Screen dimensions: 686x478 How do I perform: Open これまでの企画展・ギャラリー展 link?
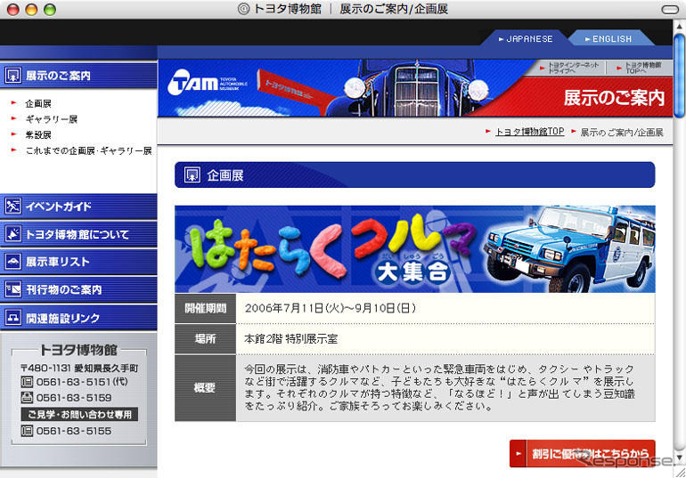tap(88, 150)
